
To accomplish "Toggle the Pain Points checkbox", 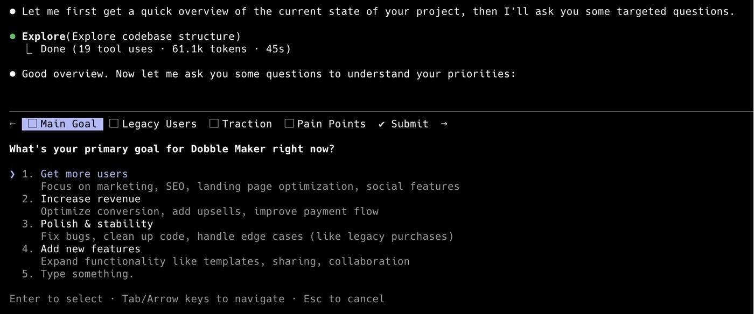I will click(x=289, y=124).
